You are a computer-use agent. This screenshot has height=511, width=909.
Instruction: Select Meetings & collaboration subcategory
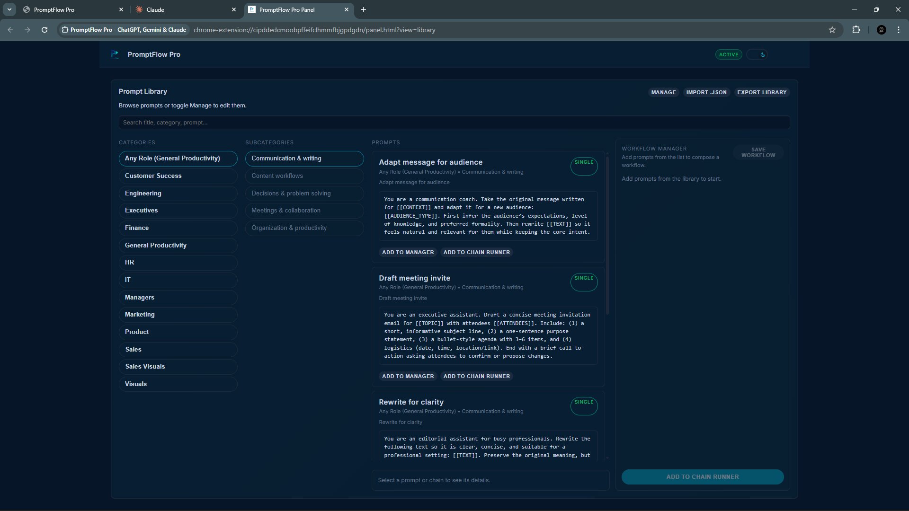(304, 211)
